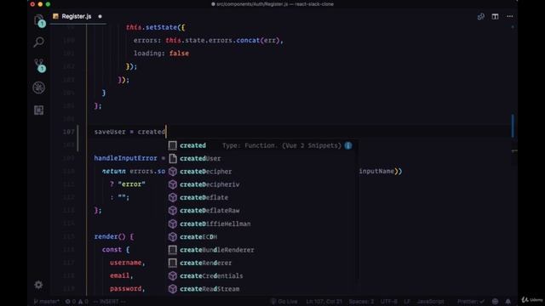
Task: Open the Extensions panel
Action: (x=39, y=110)
